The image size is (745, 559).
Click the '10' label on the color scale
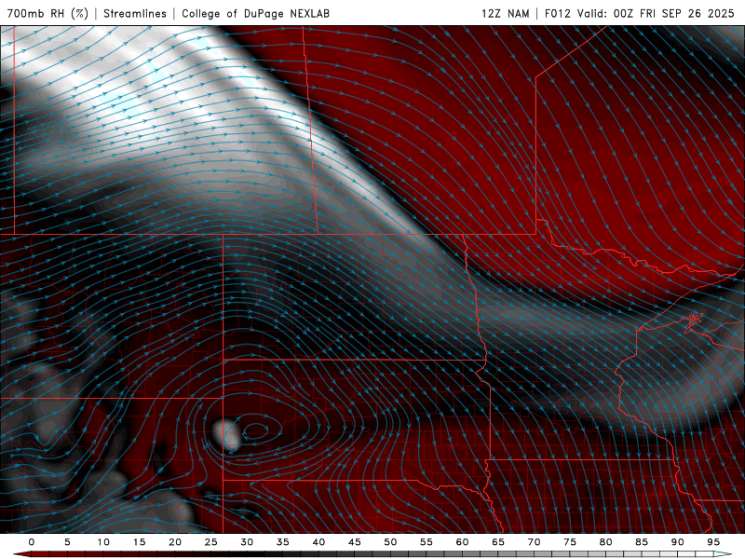[x=103, y=542]
